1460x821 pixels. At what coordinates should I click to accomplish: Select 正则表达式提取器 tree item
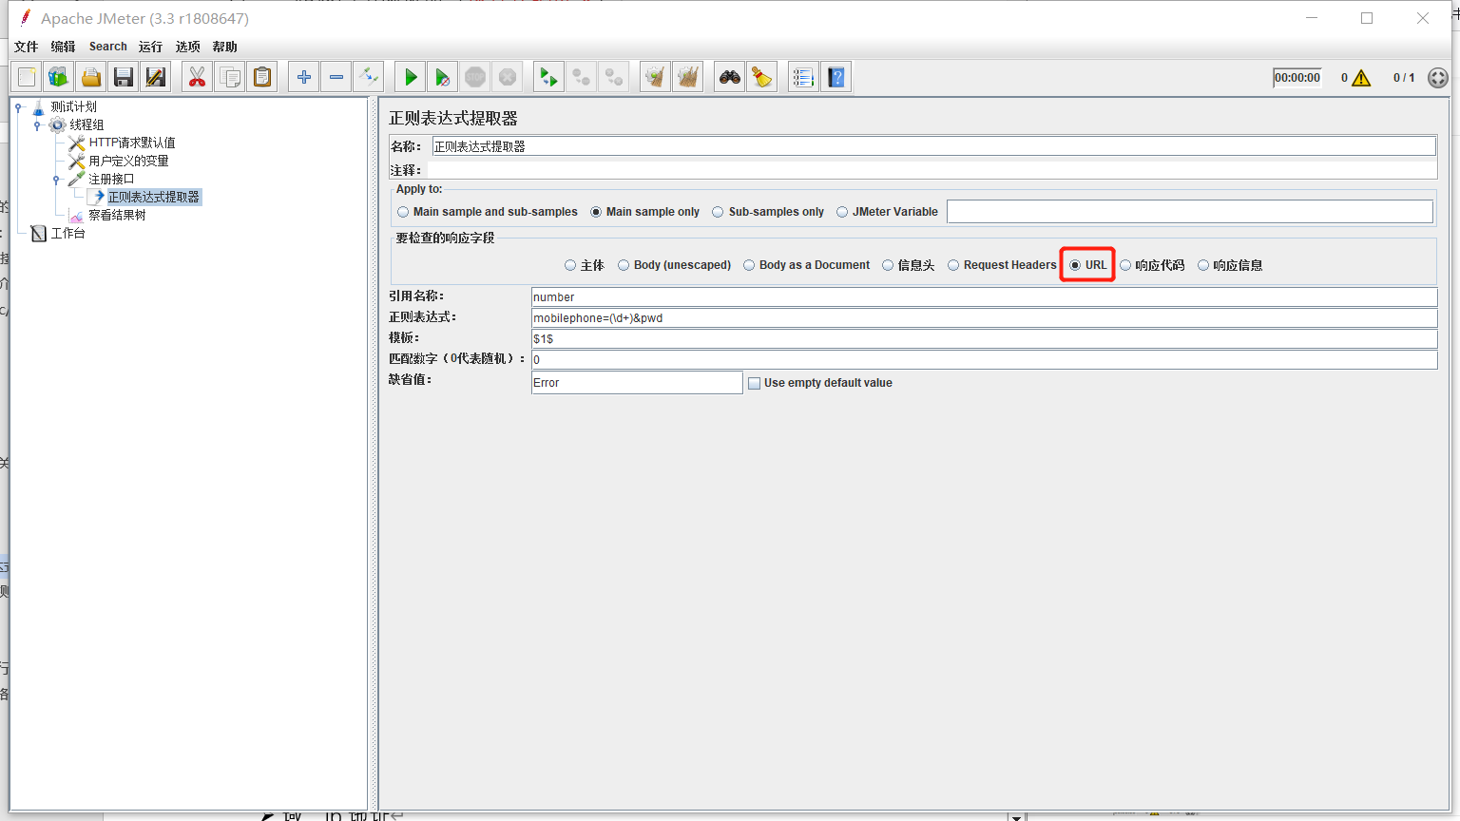click(x=153, y=197)
